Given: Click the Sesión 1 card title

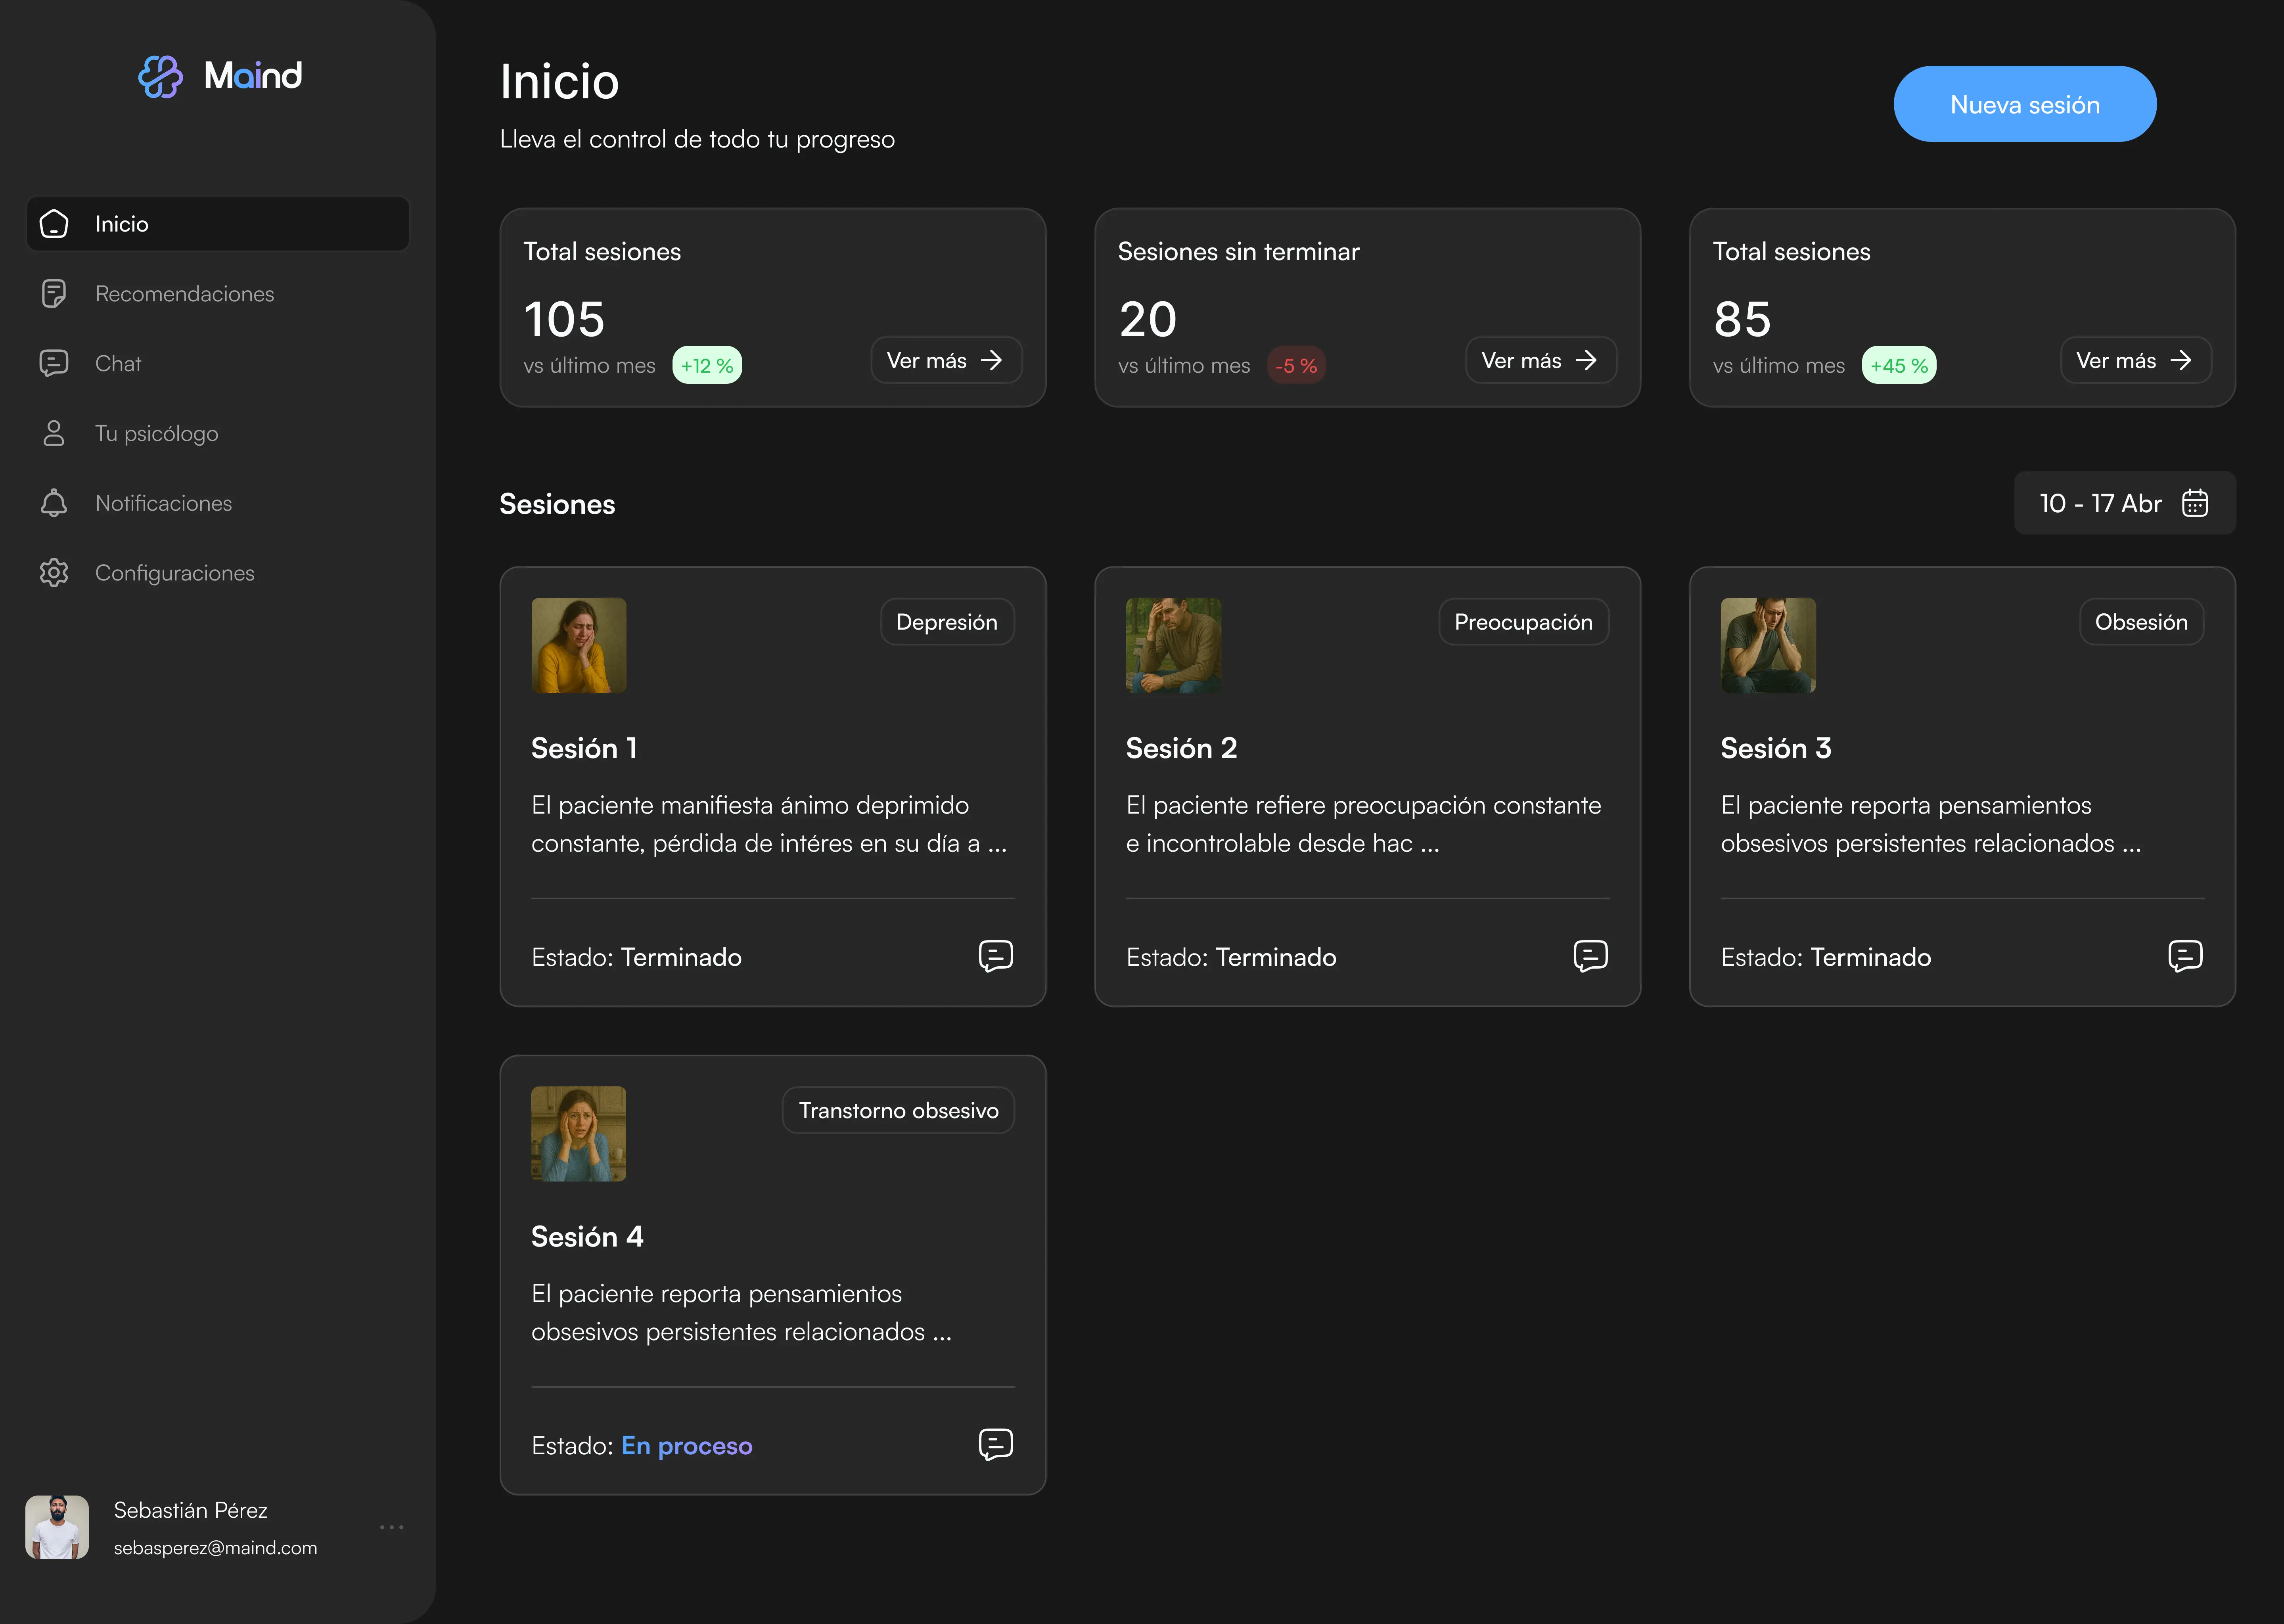Looking at the screenshot, I should (584, 748).
